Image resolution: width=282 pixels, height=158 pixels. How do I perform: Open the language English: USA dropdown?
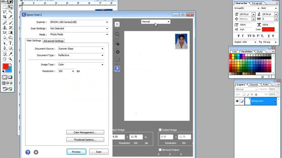(245, 42)
